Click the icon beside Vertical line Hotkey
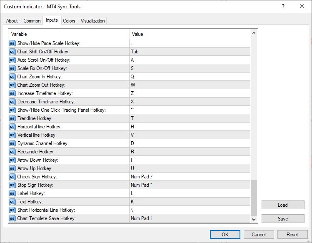The width and height of the screenshot is (312, 243). (x=12, y=135)
